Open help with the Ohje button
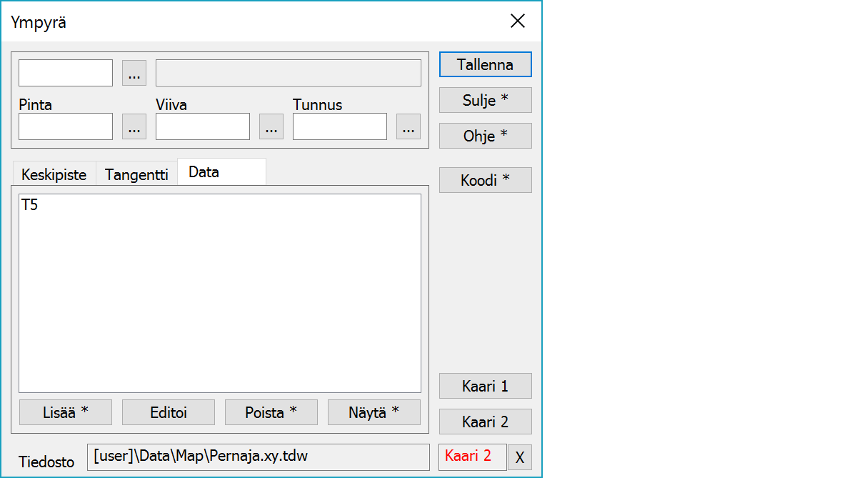The height and width of the screenshot is (478, 857). click(485, 136)
